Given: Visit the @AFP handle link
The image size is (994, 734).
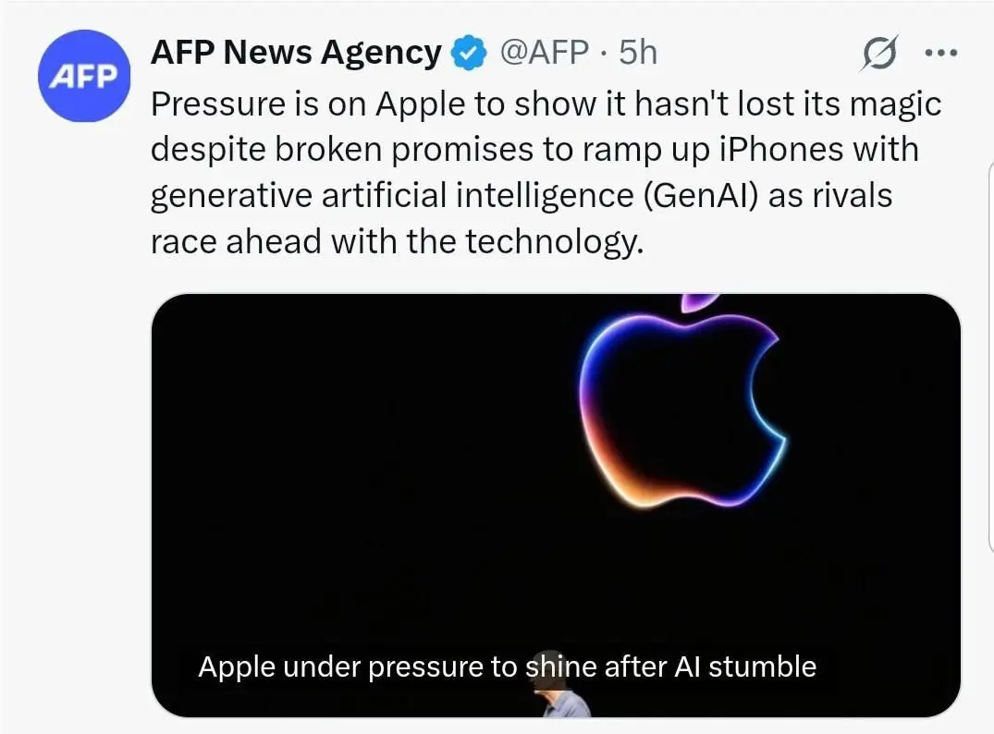Looking at the screenshot, I should (544, 53).
